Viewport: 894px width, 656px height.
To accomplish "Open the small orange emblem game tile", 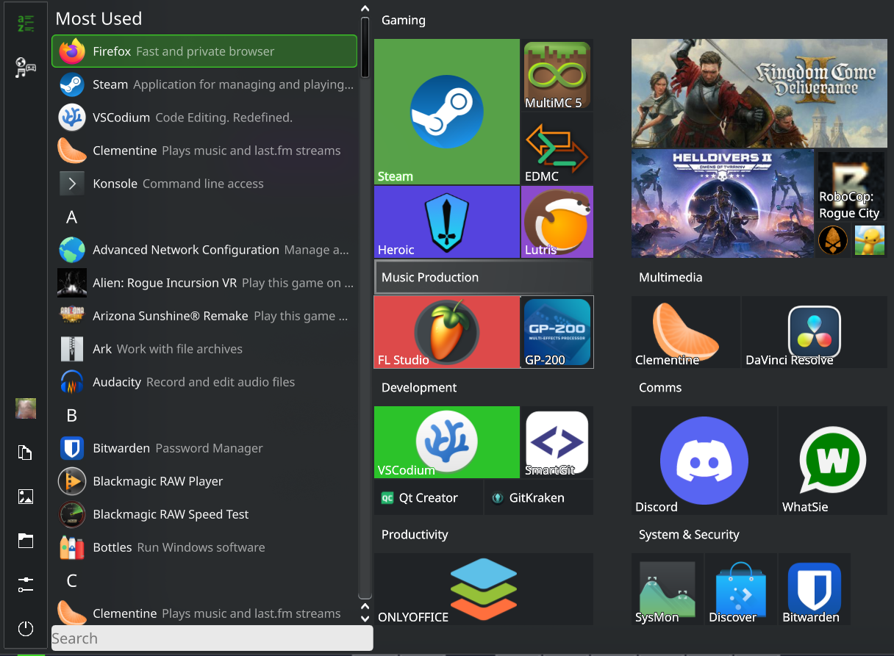I will [833, 240].
